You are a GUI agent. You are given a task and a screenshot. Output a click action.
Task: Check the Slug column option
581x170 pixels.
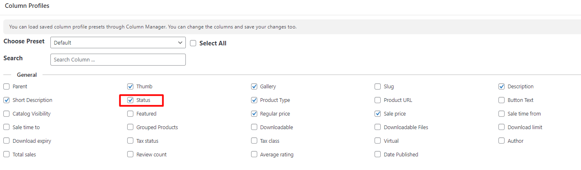(377, 87)
